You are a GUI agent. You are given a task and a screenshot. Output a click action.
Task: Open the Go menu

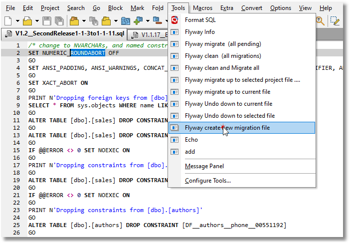pyautogui.click(x=96, y=8)
